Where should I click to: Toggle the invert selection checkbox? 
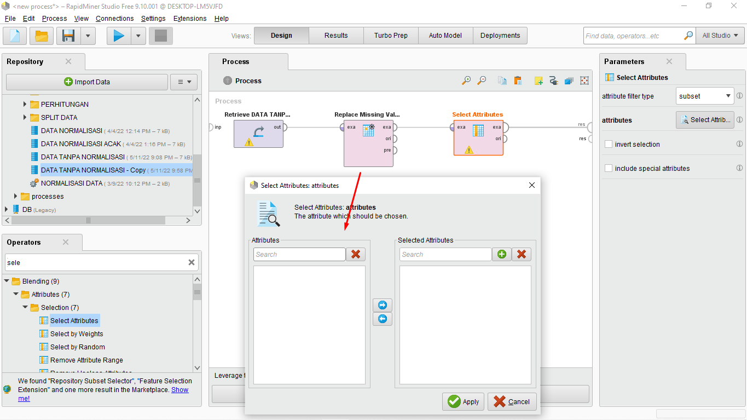(609, 144)
